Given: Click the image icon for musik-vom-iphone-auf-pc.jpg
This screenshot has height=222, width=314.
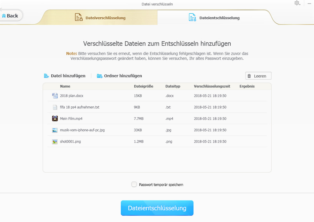Looking at the screenshot, I should click(x=55, y=130).
